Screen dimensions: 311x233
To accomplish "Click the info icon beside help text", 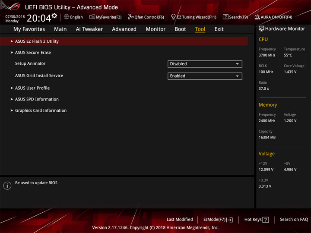I will click(7, 186).
